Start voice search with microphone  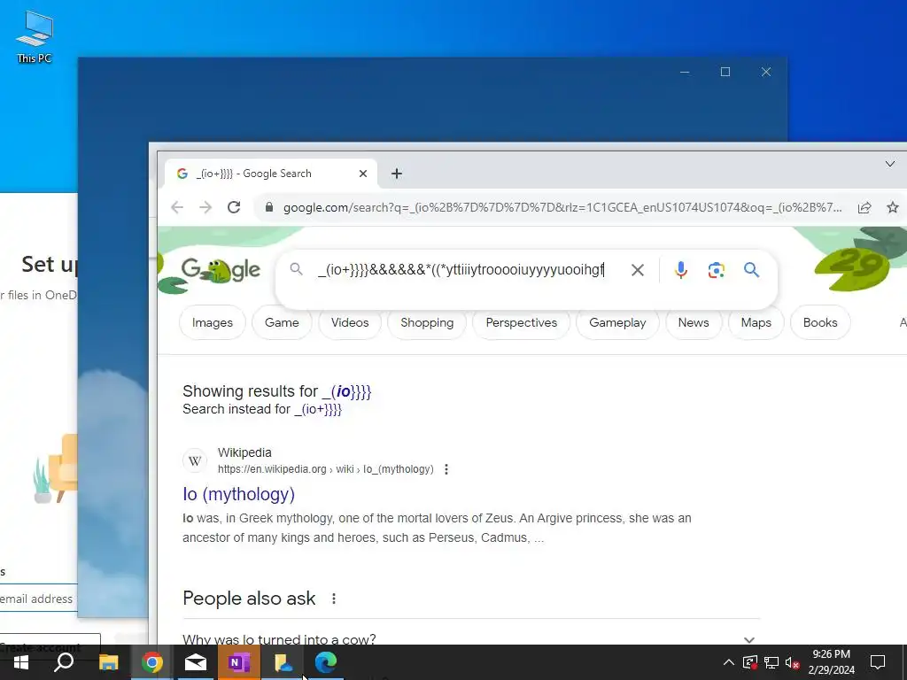pos(681,270)
